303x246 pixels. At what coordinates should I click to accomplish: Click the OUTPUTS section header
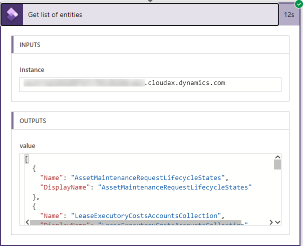coord(150,120)
